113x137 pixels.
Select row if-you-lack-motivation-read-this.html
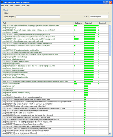pyautogui.click(x=55, y=50)
